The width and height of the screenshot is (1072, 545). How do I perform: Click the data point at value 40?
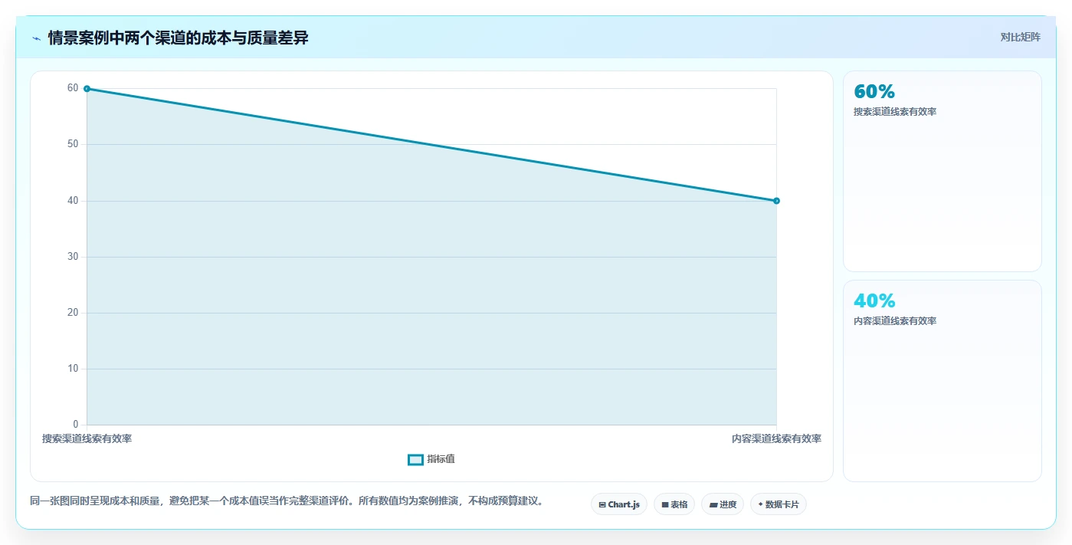click(x=776, y=201)
